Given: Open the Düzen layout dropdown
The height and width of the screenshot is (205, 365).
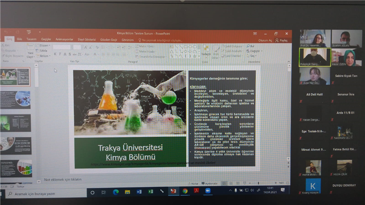Looking at the screenshot, I should click(43, 46).
